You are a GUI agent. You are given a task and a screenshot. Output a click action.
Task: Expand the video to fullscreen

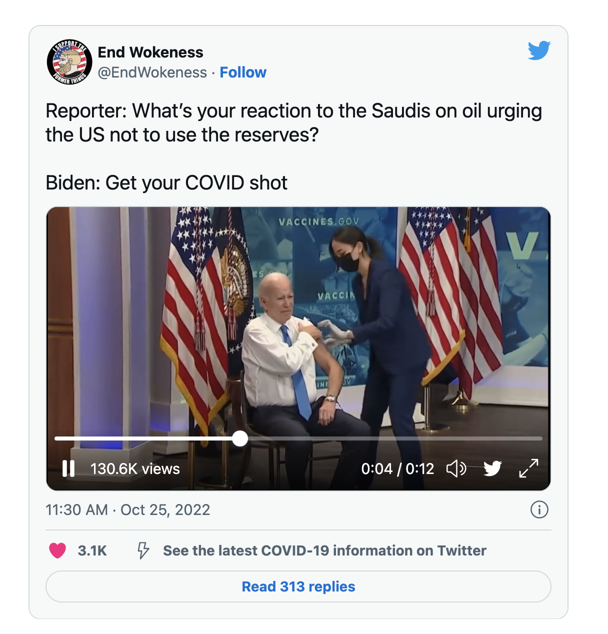pyautogui.click(x=528, y=468)
